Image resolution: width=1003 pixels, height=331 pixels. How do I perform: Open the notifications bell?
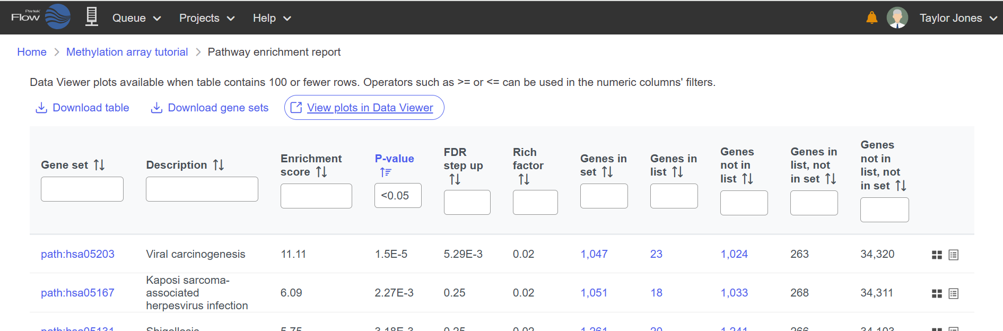click(x=871, y=18)
